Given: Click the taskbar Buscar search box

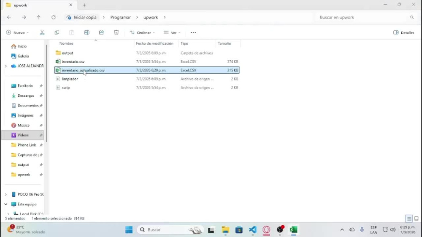Looking at the screenshot, I should (x=170, y=230).
